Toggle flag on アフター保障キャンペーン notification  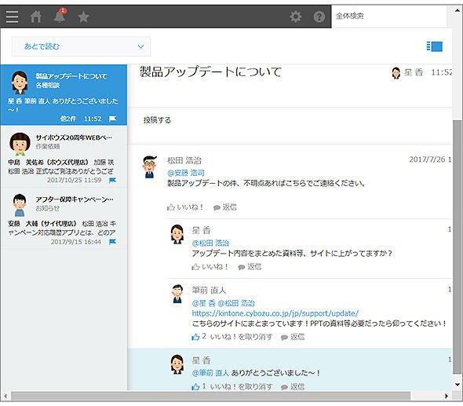[x=112, y=242]
